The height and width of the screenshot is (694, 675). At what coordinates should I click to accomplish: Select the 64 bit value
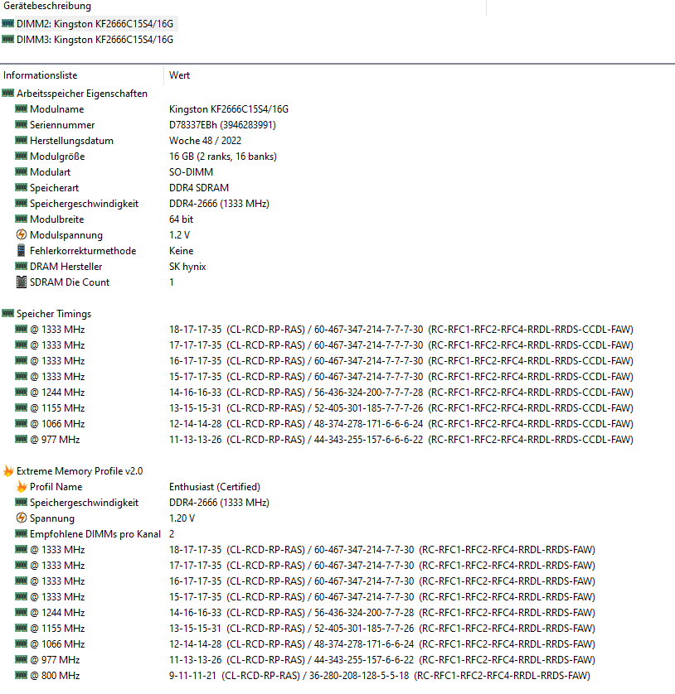click(182, 219)
